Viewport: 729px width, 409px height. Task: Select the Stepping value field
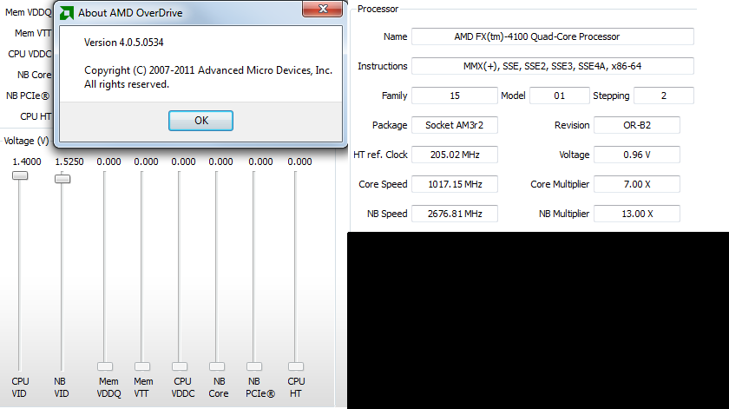[663, 96]
